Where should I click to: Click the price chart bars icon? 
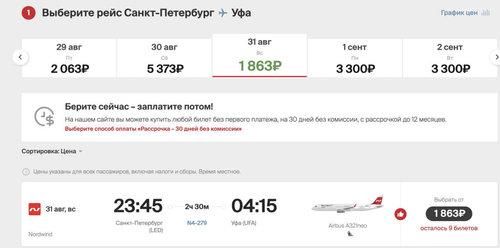point(485,13)
